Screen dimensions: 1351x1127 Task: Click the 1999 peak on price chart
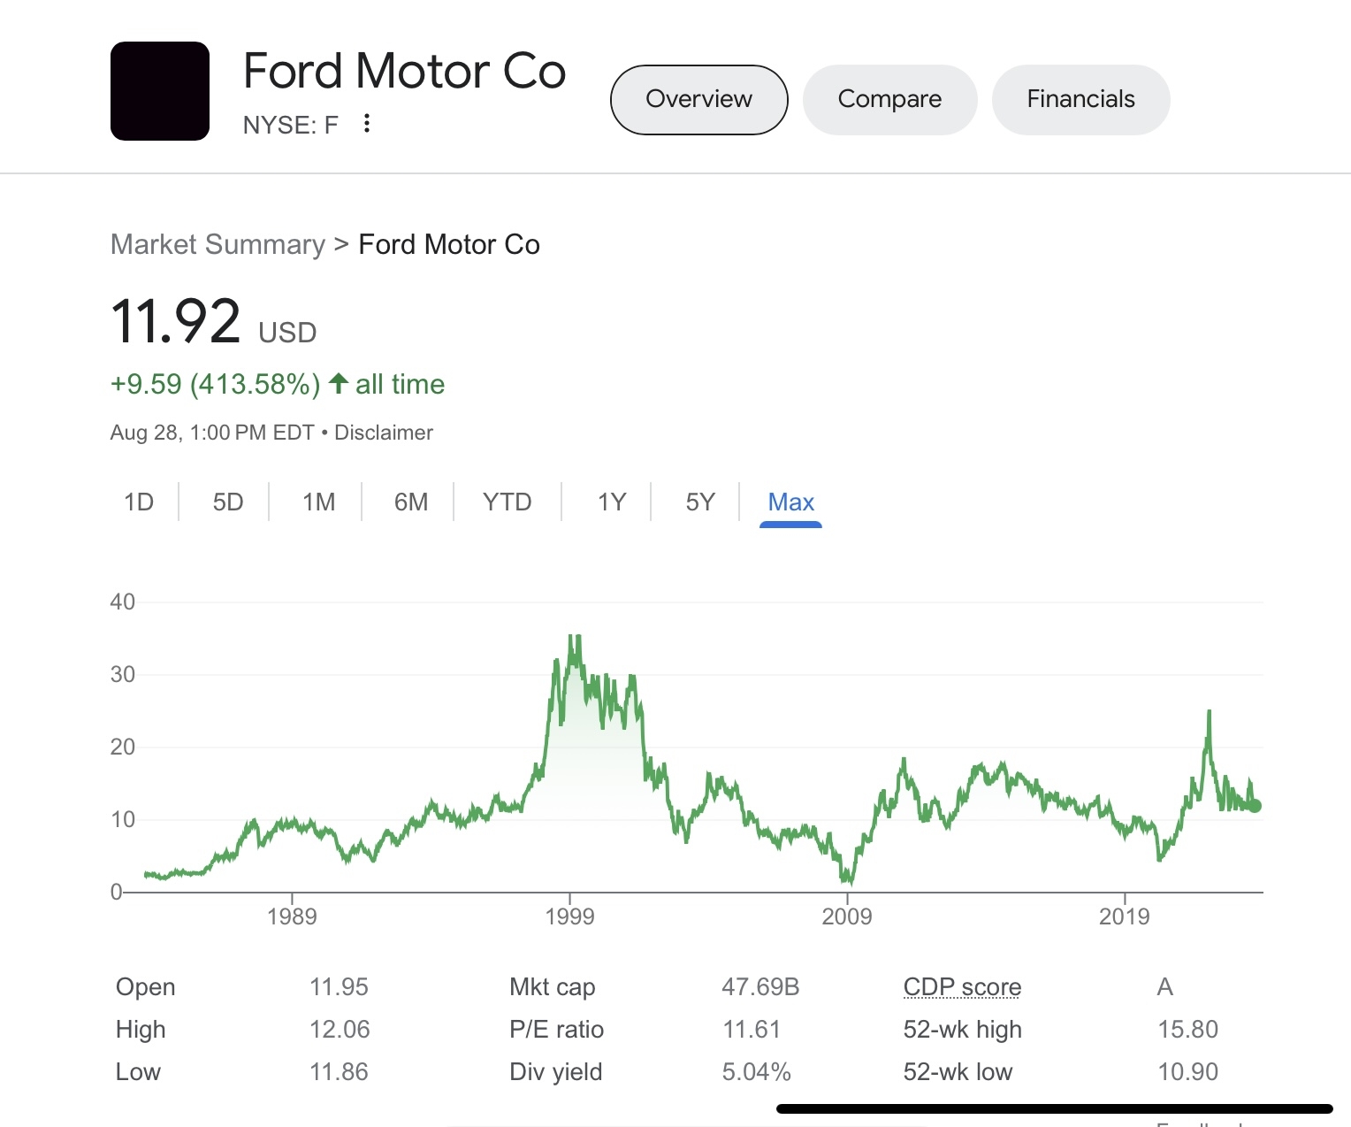click(575, 639)
